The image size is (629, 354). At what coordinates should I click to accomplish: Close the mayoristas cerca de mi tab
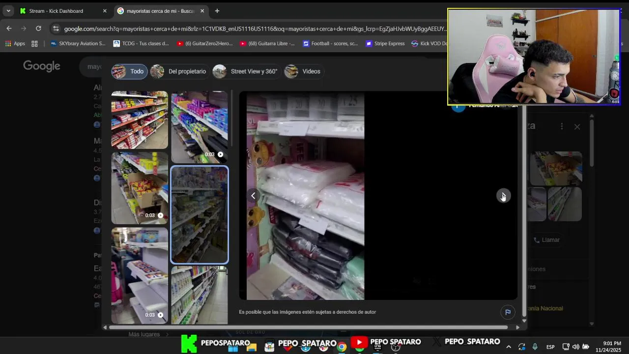(202, 11)
